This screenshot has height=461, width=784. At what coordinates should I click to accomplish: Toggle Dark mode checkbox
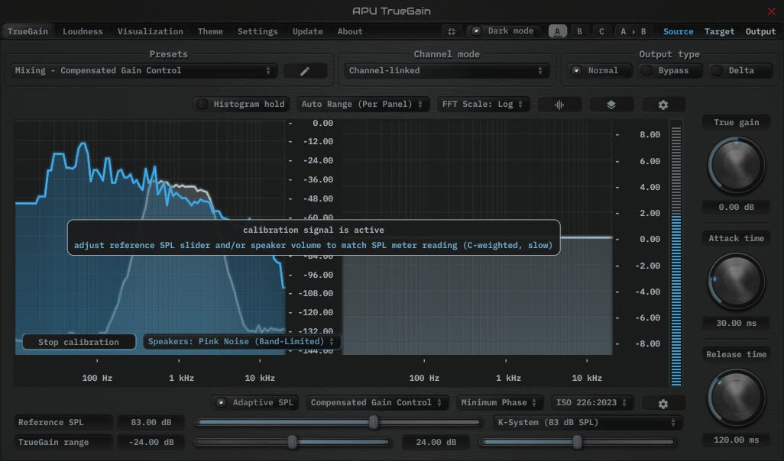click(x=504, y=31)
